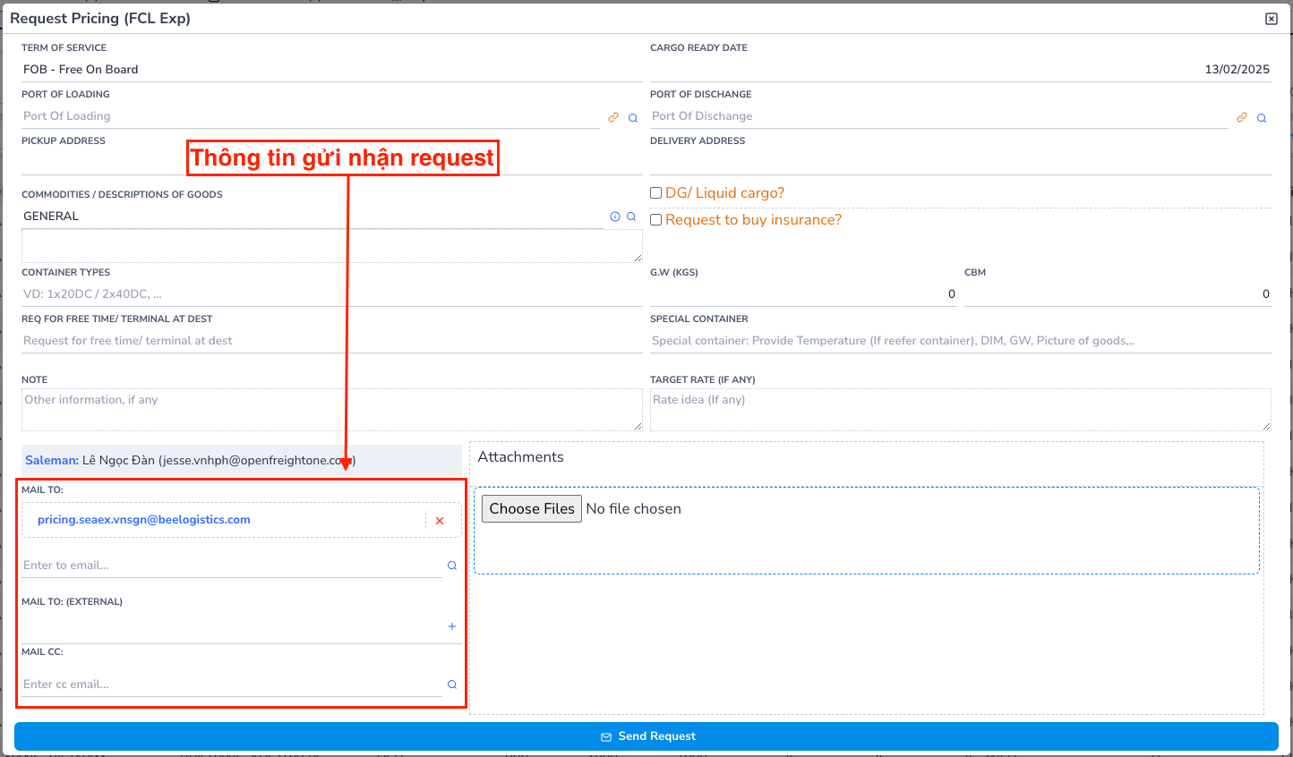The height and width of the screenshot is (757, 1293).
Task: Open the link icon beside Port of Loading
Action: [x=613, y=116]
